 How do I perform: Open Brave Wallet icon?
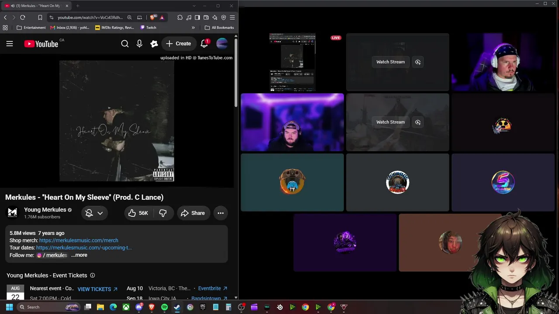coord(206,17)
